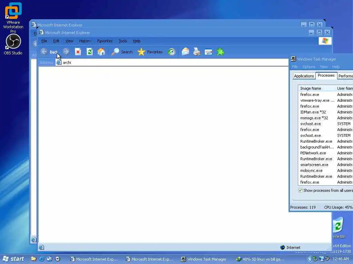Viewport: 353px width, 264px height.
Task: Select the Processes tab in Task Manager
Action: tap(326, 75)
